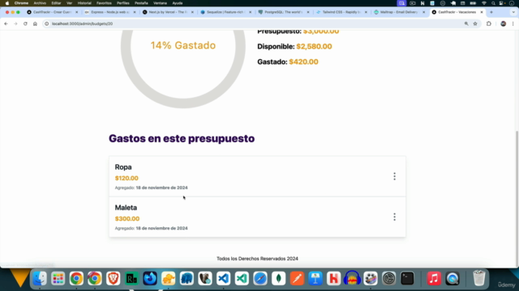
Task: Switch to the Express Node.js tab
Action: point(110,12)
